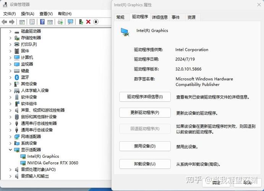Click the Intel Corporation provider text
This screenshot has height=191, width=264.
[192, 50]
